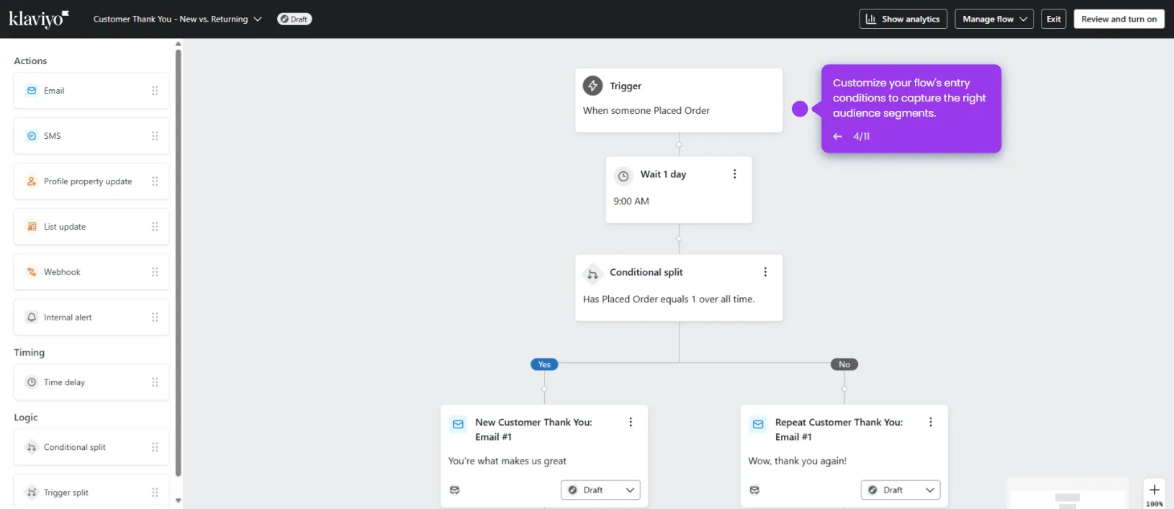Image resolution: width=1174 pixels, height=509 pixels.
Task: Open New Customer email Draft status dropdown
Action: (x=600, y=490)
